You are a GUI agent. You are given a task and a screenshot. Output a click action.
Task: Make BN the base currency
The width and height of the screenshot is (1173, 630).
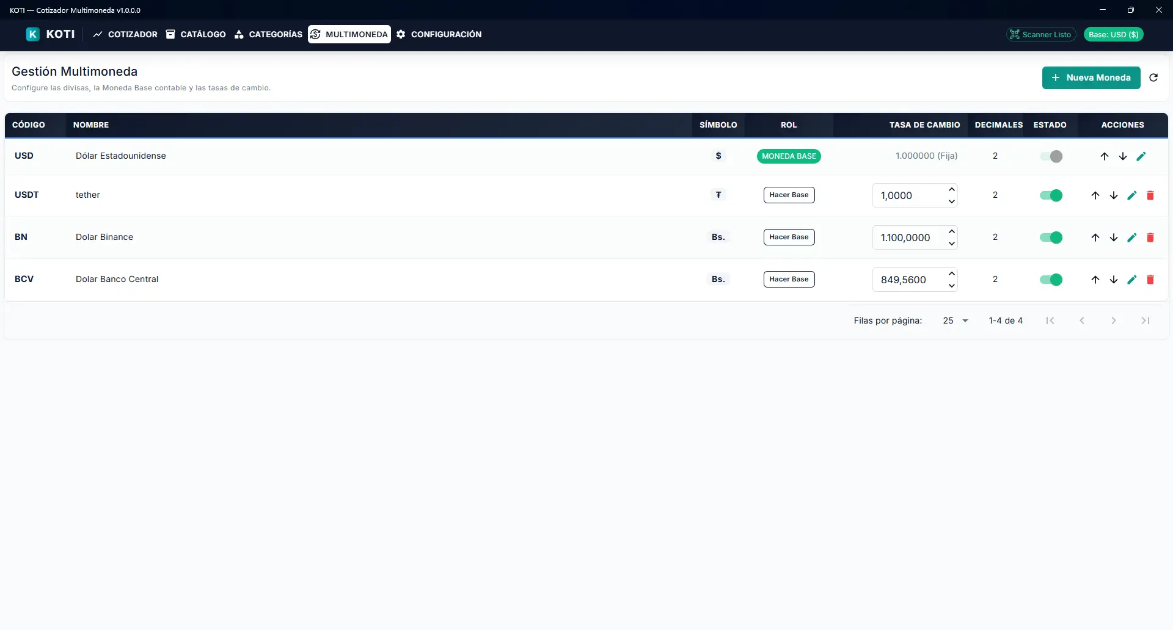(789, 237)
